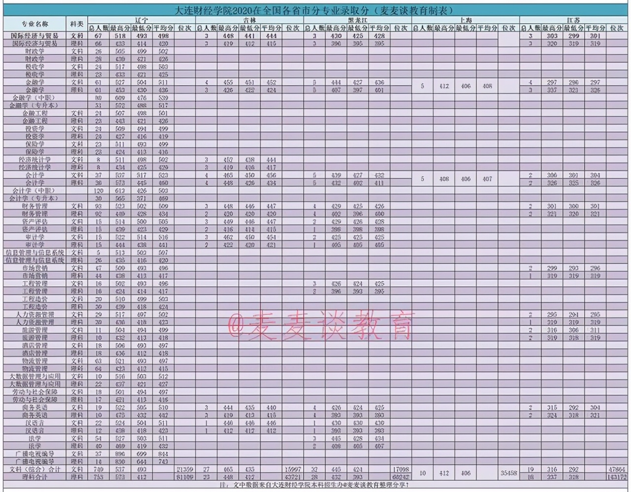Select 辽宁 总人数 67 for 国际经济与贸易 文科
Viewport: 631px width, 492px height.
(99, 36)
